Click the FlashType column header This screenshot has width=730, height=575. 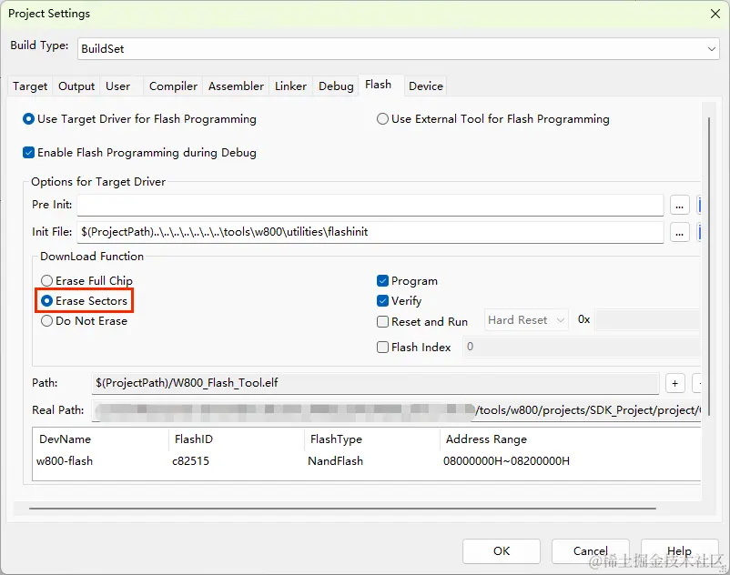click(372, 439)
